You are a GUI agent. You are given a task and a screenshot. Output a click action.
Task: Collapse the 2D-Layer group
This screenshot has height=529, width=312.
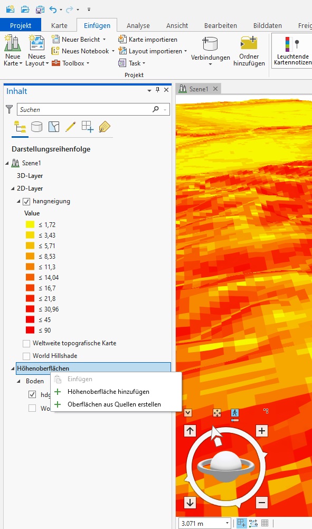13,188
